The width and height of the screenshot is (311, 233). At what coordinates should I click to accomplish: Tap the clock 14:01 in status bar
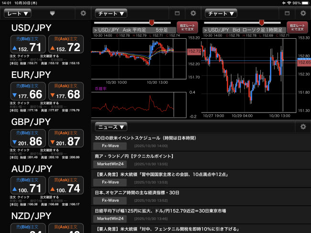pos(7,3)
